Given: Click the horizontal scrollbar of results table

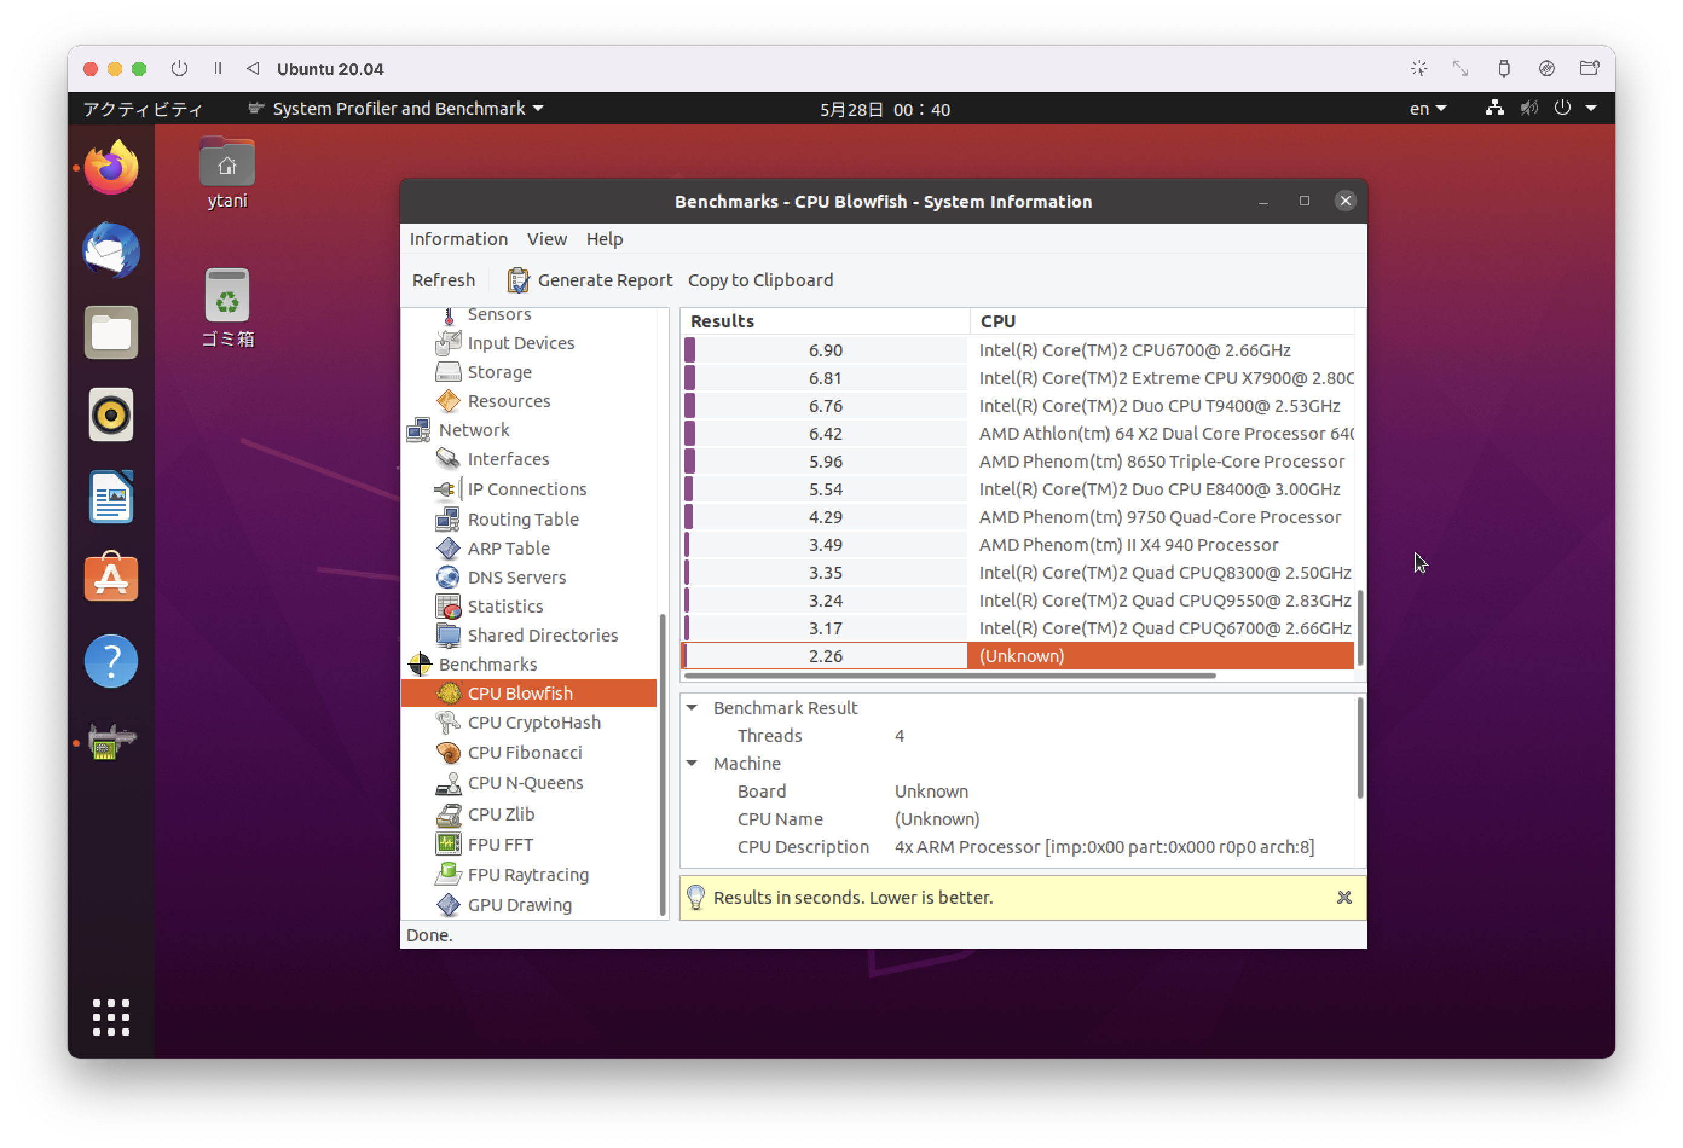Looking at the screenshot, I should tap(949, 676).
